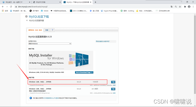
Task: Click the back chevron beside MySQL社区服务器
Action: click(x=27, y=20)
